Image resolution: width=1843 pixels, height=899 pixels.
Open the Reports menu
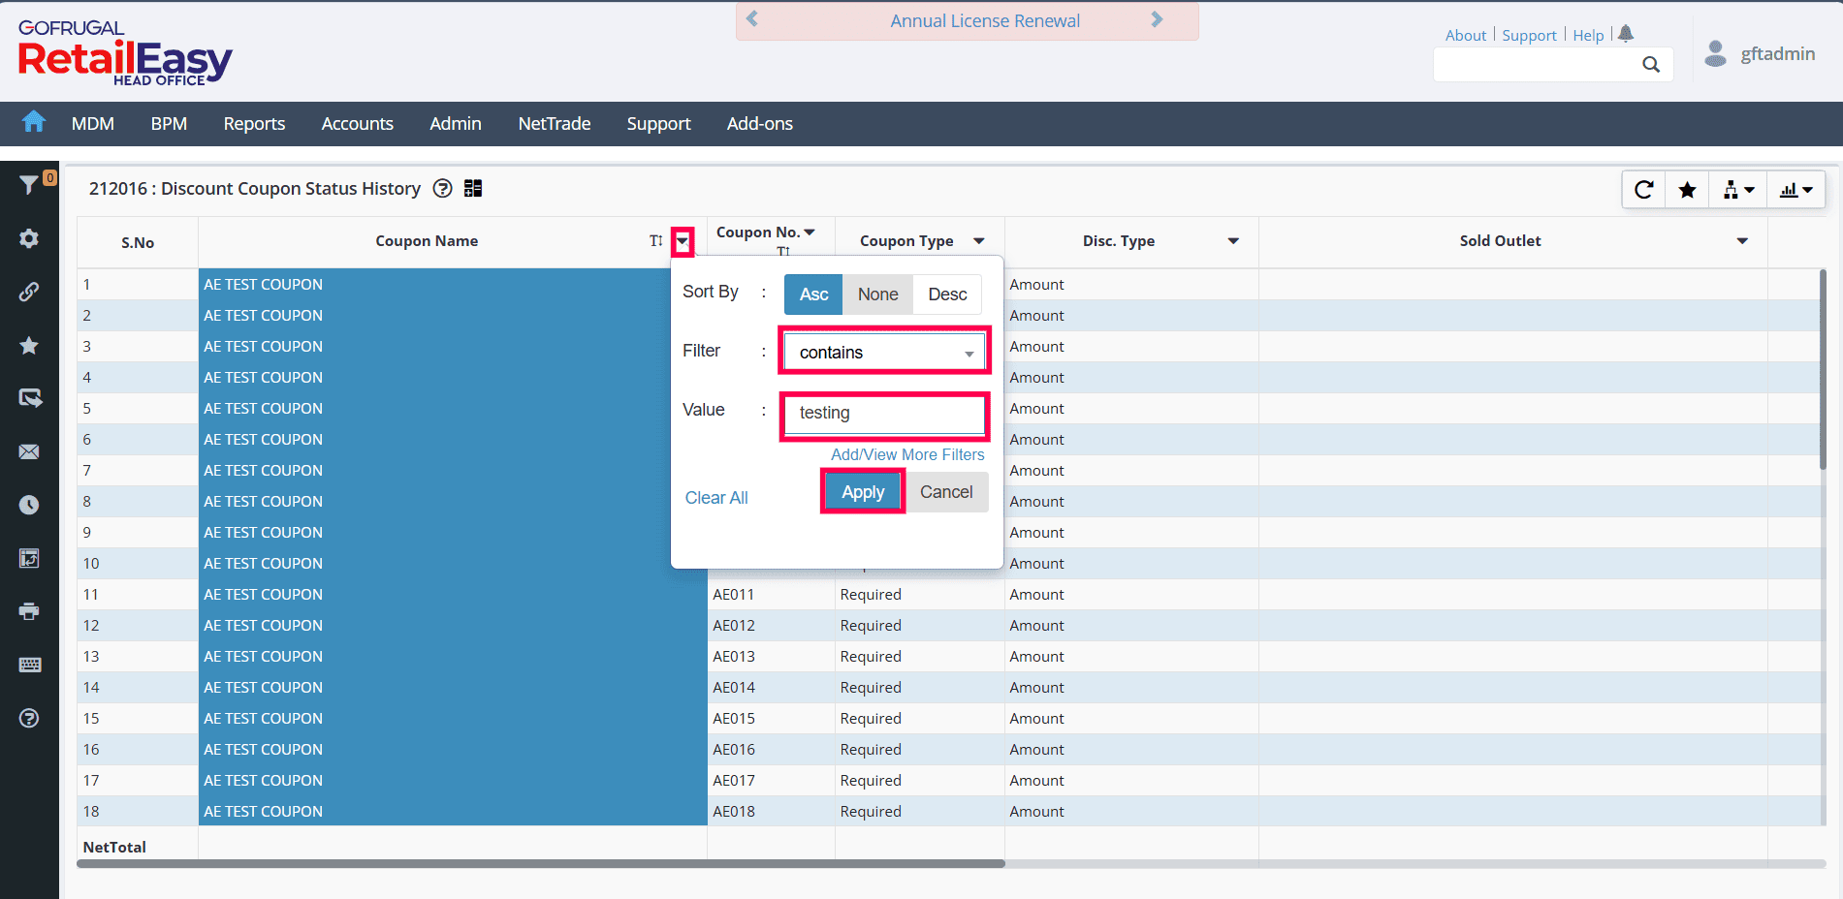254,124
